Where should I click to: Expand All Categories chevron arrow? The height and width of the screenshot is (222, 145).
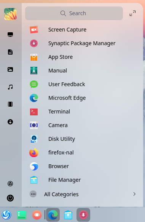click(x=134, y=194)
